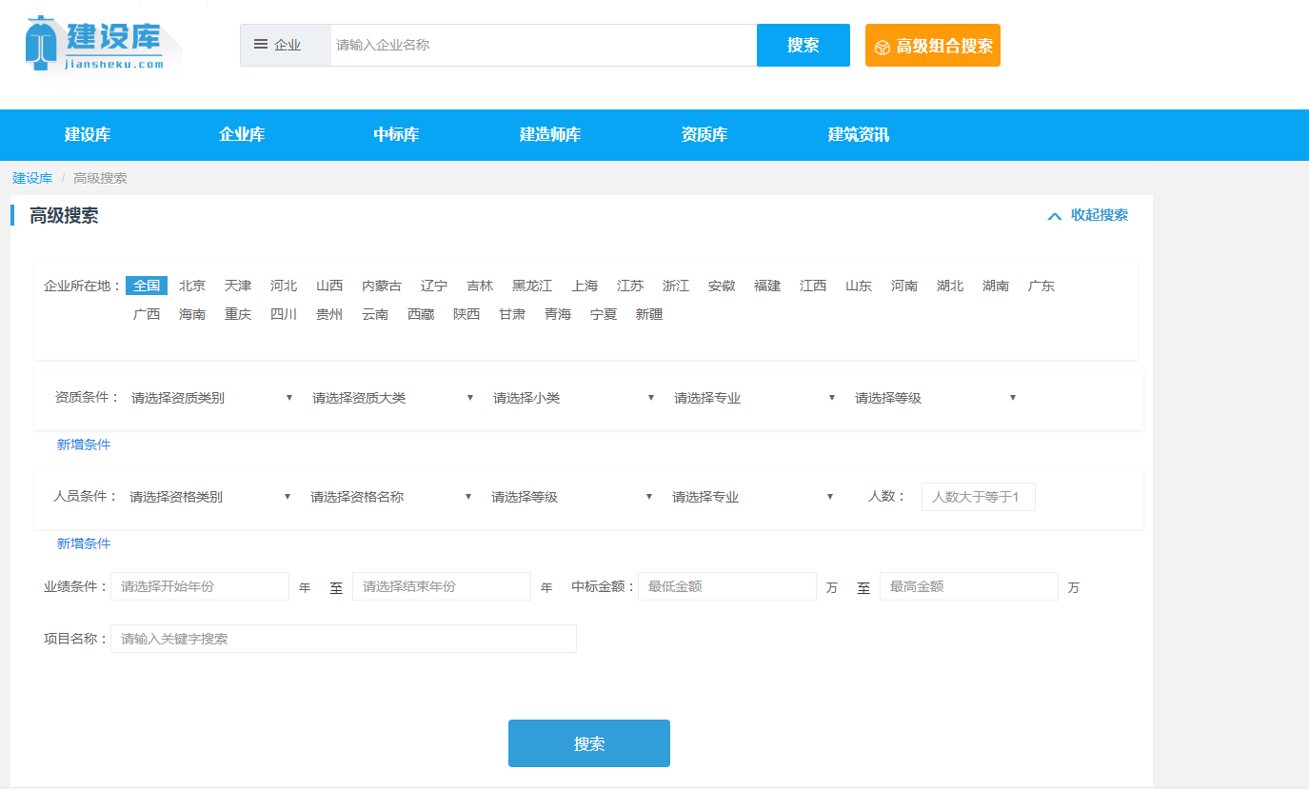Pick 广西 region

[x=147, y=314]
